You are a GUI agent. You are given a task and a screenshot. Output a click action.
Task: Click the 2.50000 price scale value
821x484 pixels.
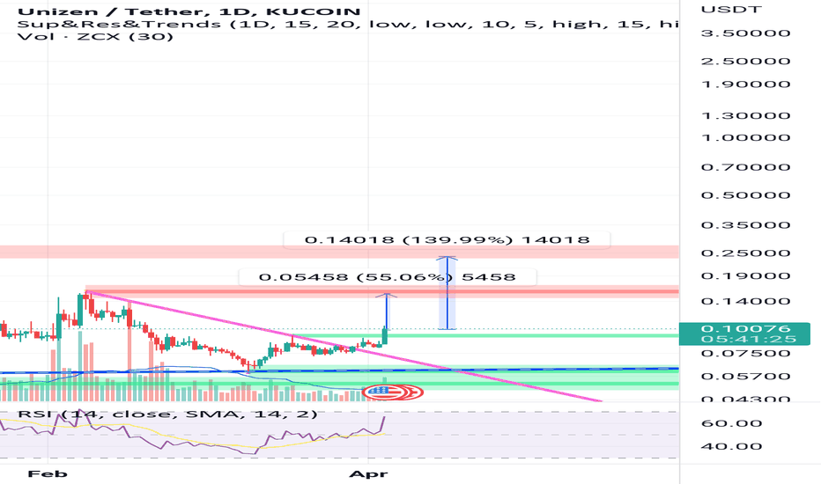[745, 62]
